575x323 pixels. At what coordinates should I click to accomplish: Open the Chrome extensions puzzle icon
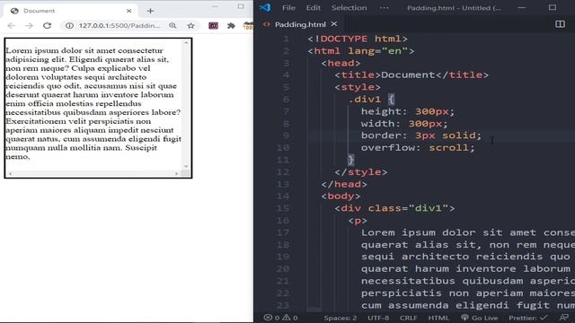click(x=231, y=26)
